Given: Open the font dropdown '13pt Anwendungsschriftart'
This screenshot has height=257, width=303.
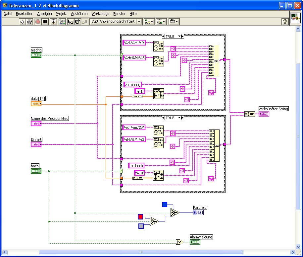Looking at the screenshot, I should (x=116, y=22).
